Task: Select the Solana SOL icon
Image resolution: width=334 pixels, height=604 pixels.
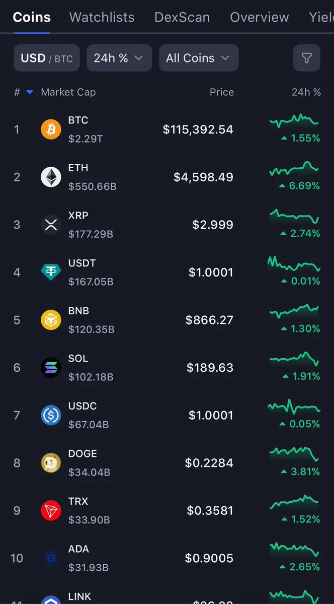Action: coord(51,367)
